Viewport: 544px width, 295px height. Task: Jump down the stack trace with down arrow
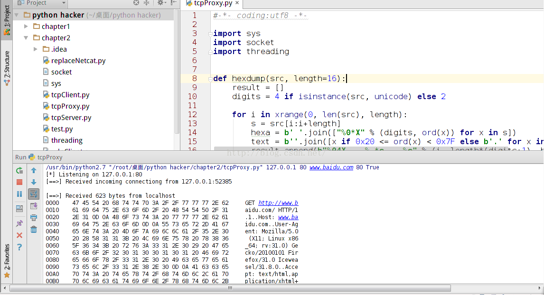[34, 182]
